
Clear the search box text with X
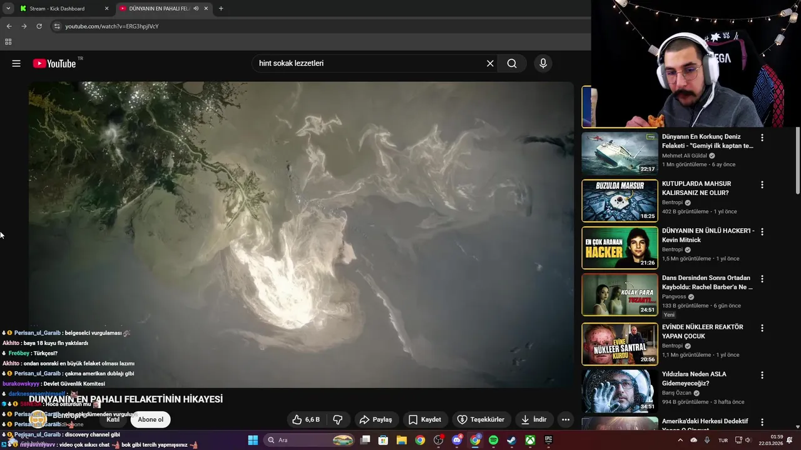(x=490, y=63)
